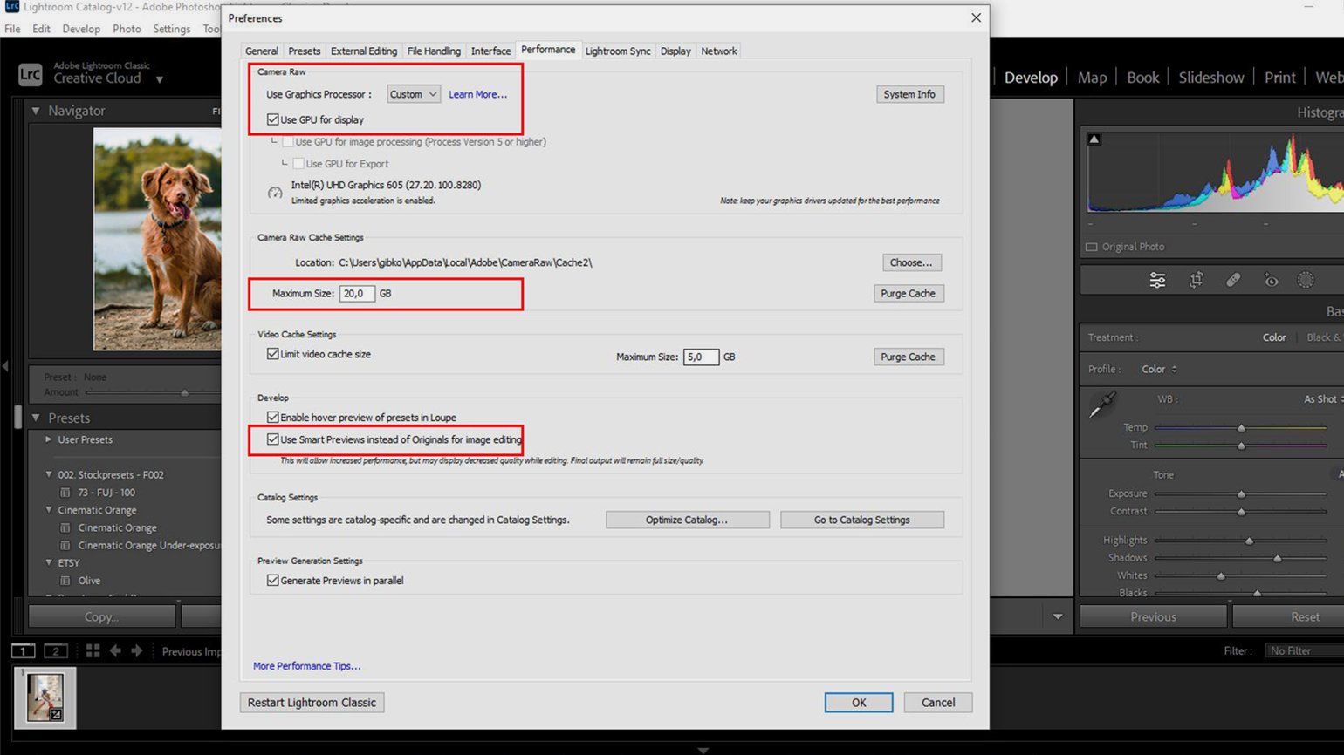Click the GPU performance gauge icon
Viewport: 1344px width, 755px height.
275,193
